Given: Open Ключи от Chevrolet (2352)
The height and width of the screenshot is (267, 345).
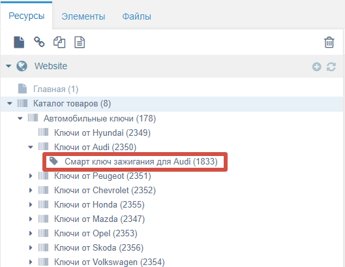Looking at the screenshot, I should (x=105, y=191).
